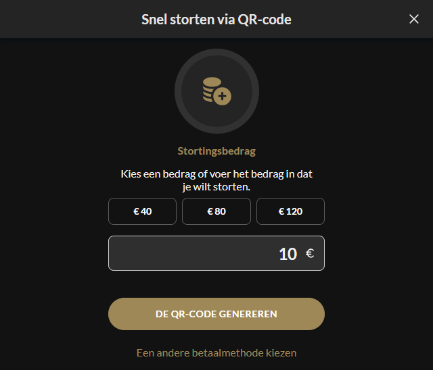Choose the € 80 preset amount

click(x=216, y=211)
